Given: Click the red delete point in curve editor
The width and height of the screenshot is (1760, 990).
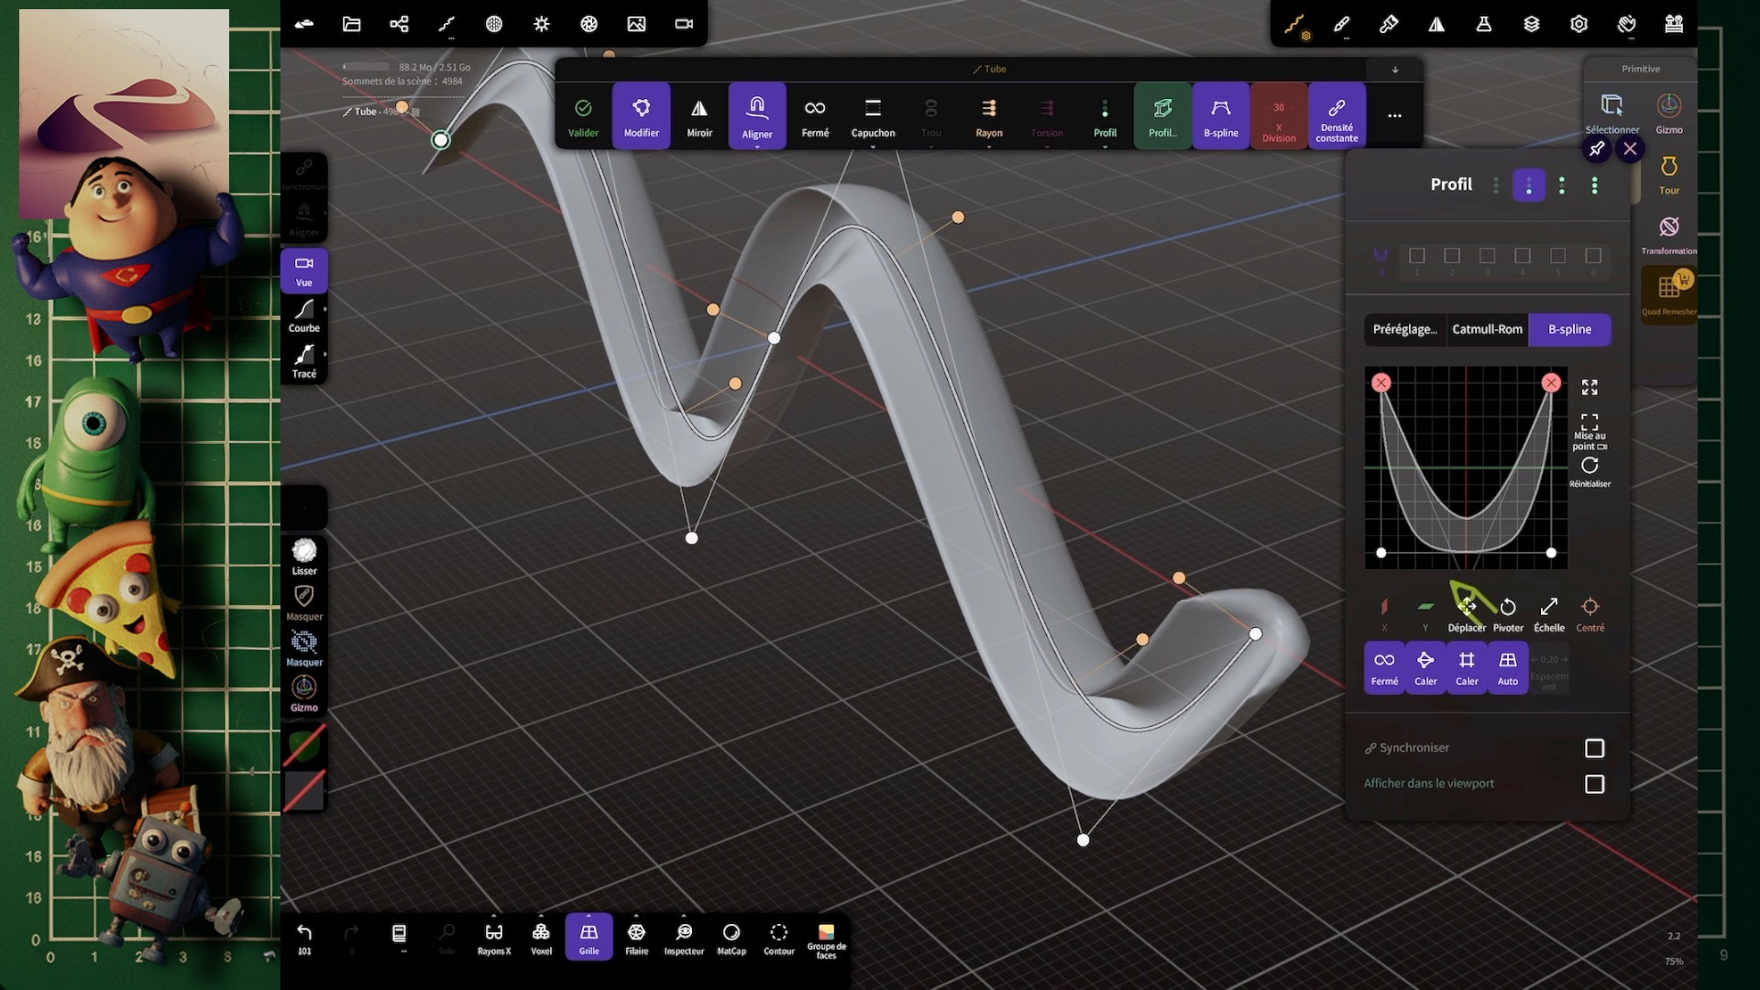Looking at the screenshot, I should tap(1381, 382).
